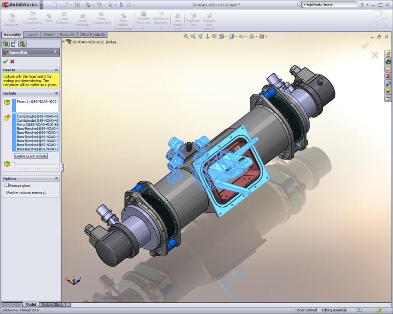The image size is (393, 314).
Task: Open SolidWorks Resources home icon
Action: point(388,54)
